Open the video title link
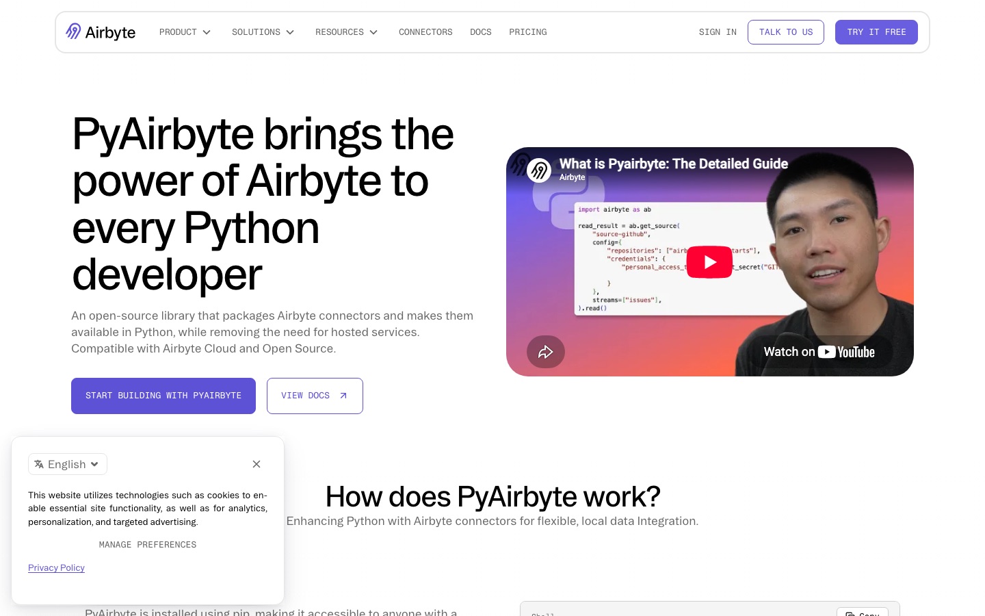The width and height of the screenshot is (985, 616). click(x=674, y=164)
